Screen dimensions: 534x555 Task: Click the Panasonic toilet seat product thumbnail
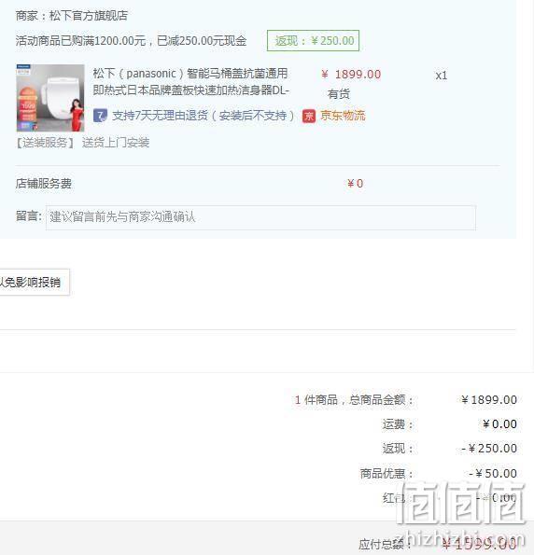(x=50, y=98)
